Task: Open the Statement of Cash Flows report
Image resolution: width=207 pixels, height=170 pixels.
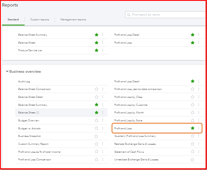Action: coord(129,152)
